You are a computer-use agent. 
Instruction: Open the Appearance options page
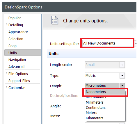(18, 32)
